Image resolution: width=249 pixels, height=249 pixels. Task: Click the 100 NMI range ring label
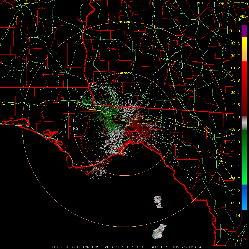[x=124, y=22]
